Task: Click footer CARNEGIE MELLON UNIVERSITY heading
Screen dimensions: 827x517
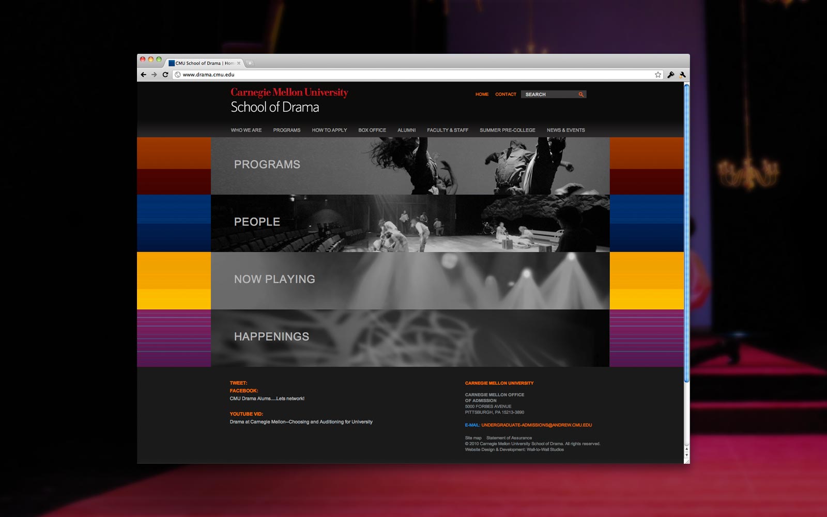Action: tap(499, 383)
